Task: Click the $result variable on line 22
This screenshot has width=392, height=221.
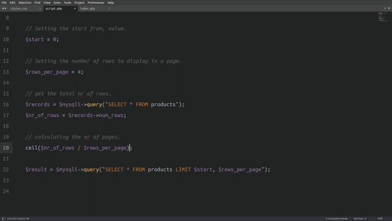Action: tap(36, 169)
